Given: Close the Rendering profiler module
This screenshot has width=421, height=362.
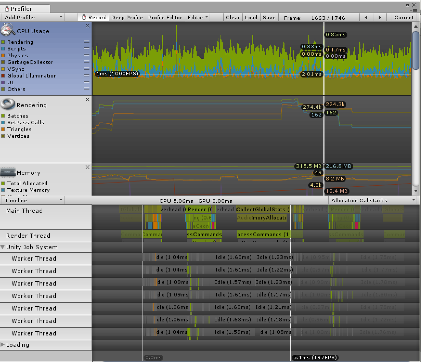Looking at the screenshot, I should pos(88,100).
